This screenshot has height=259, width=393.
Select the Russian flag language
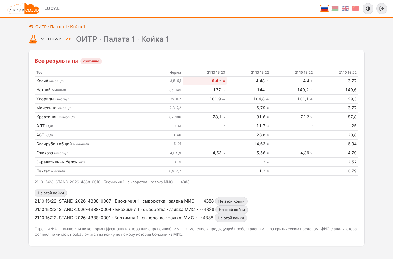325,8
